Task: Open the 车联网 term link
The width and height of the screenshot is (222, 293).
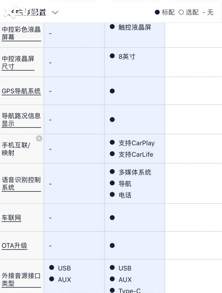Action: tap(11, 218)
